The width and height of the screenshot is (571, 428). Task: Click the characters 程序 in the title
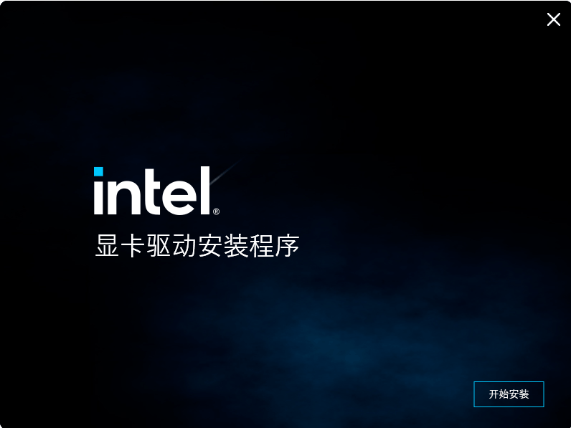(x=274, y=246)
